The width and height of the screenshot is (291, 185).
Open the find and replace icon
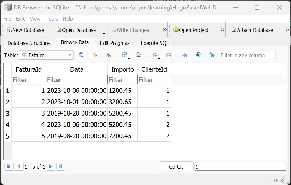pos(212,55)
